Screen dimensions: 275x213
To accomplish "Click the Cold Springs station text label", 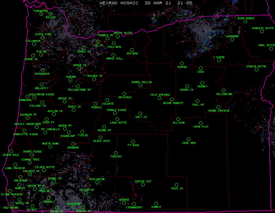I will (160, 95).
